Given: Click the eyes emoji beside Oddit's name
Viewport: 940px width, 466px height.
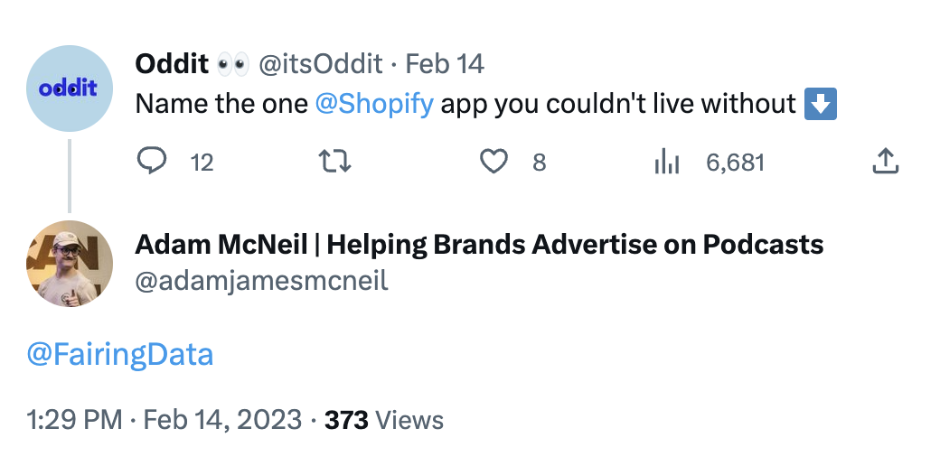Looking at the screenshot, I should click(x=232, y=64).
